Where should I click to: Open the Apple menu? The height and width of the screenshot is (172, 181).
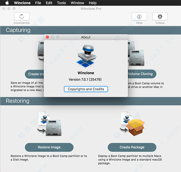click(x=7, y=3)
